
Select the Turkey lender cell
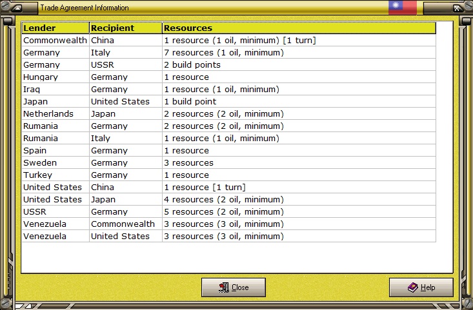[x=55, y=175]
